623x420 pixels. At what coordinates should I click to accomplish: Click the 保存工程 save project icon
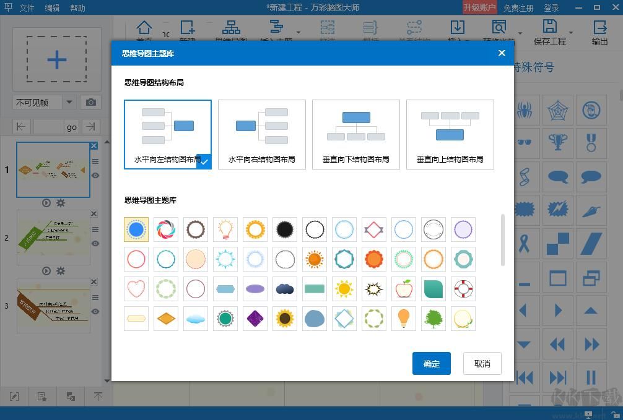point(551,28)
